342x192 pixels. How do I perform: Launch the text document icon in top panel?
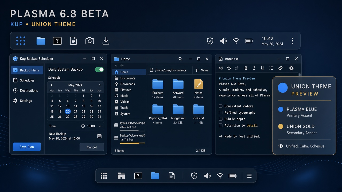73,41
